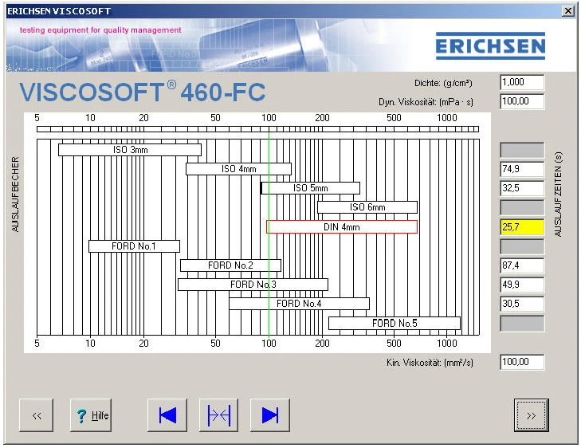The height and width of the screenshot is (448, 581).
Task: Go back with the << button
Action: 37,415
